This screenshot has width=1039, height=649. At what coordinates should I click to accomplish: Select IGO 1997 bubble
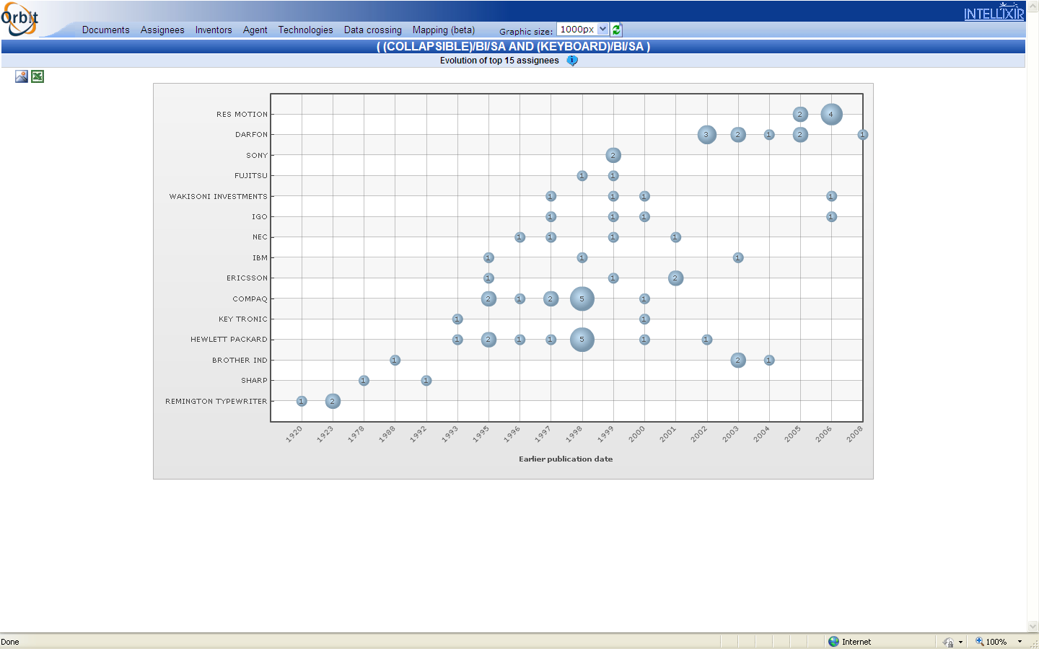coord(551,216)
